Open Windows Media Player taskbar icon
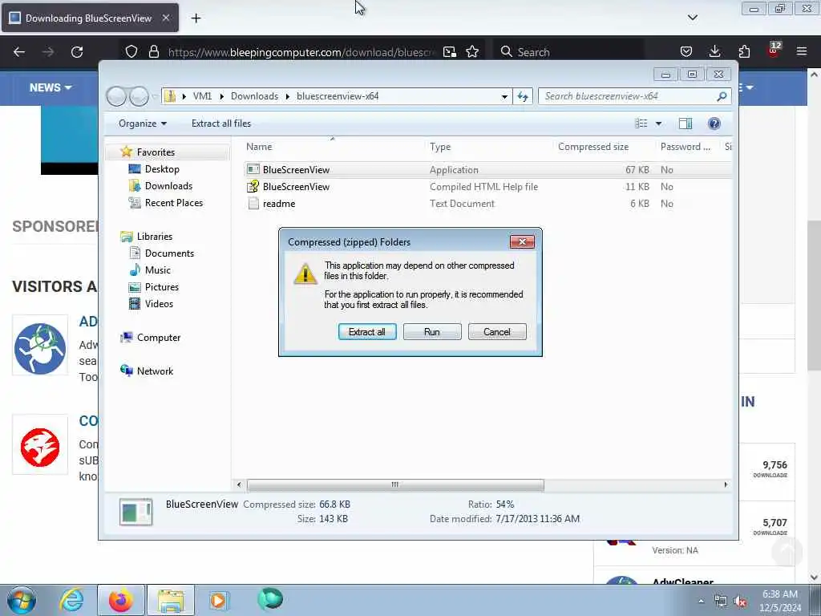 click(x=220, y=600)
